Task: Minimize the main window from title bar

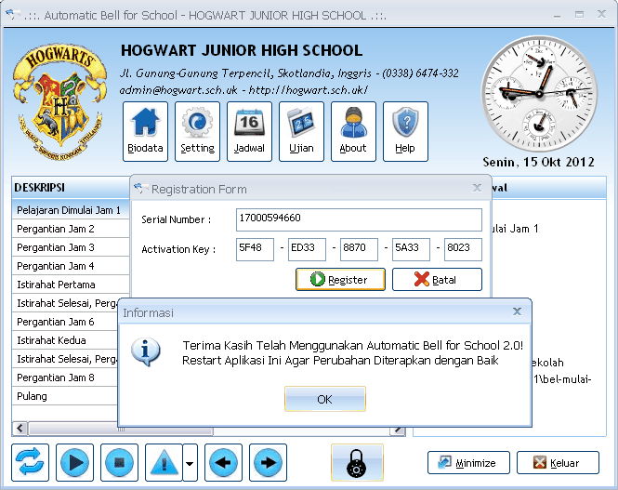Action: coord(557,15)
